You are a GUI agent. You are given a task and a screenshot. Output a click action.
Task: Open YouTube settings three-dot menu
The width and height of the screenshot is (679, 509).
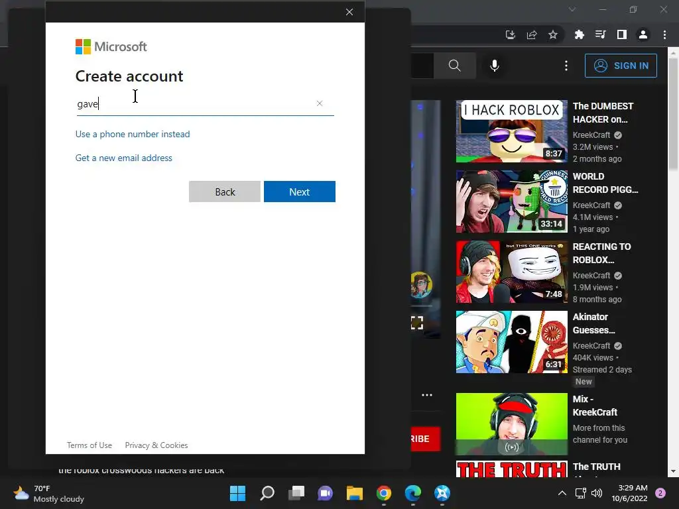[566, 66]
